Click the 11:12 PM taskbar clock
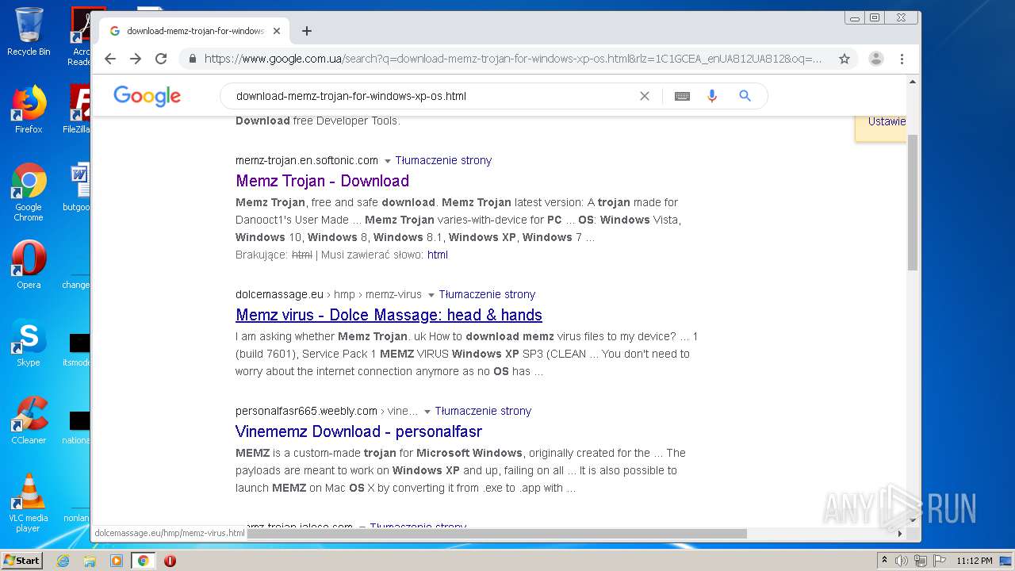 click(x=975, y=561)
